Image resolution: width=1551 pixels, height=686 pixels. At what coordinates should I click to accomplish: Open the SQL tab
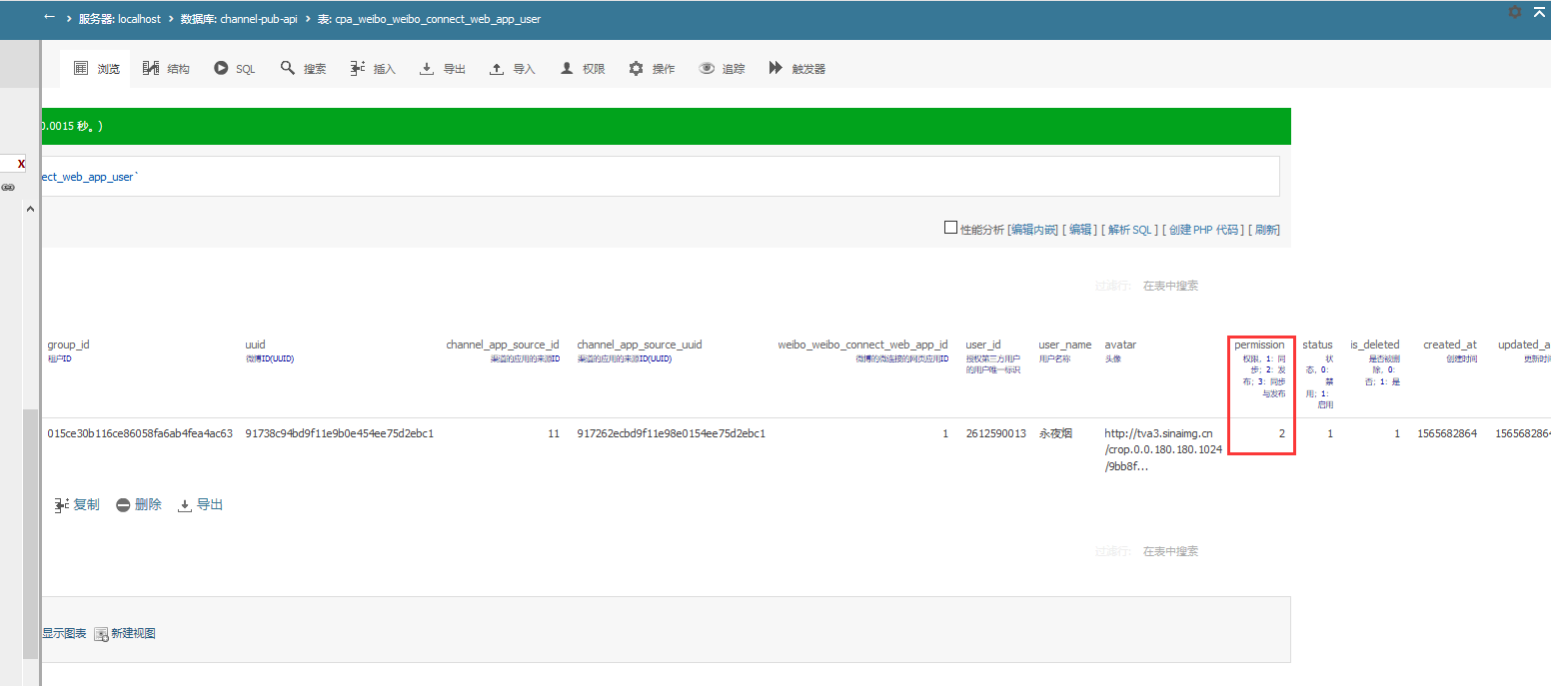click(235, 69)
